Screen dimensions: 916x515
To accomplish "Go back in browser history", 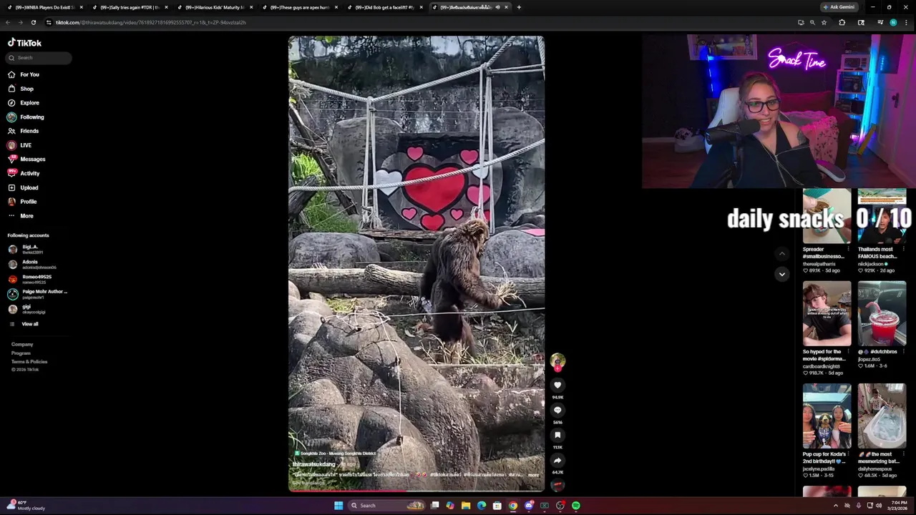I will click(x=8, y=22).
